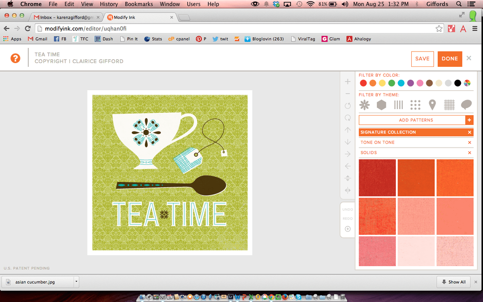Screen dimensions: 483x302
Task: Filter patterns by black color
Action: coord(458,83)
